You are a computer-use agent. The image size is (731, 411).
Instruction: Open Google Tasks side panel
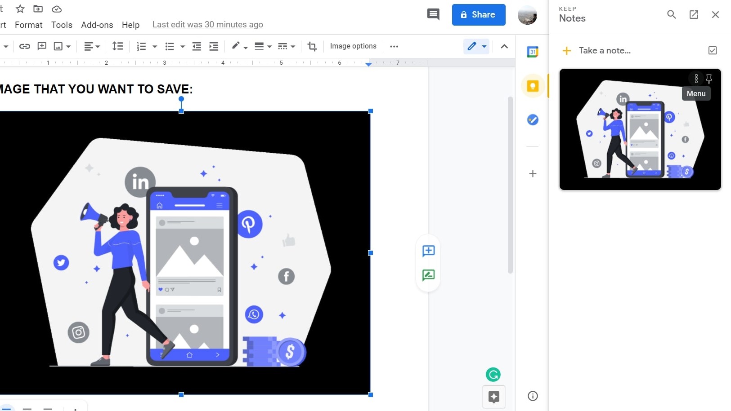(533, 120)
